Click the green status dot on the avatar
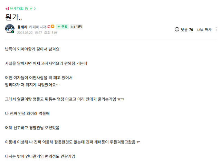 13,32
